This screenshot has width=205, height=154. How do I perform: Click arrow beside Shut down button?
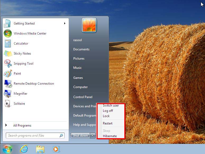click(93, 136)
